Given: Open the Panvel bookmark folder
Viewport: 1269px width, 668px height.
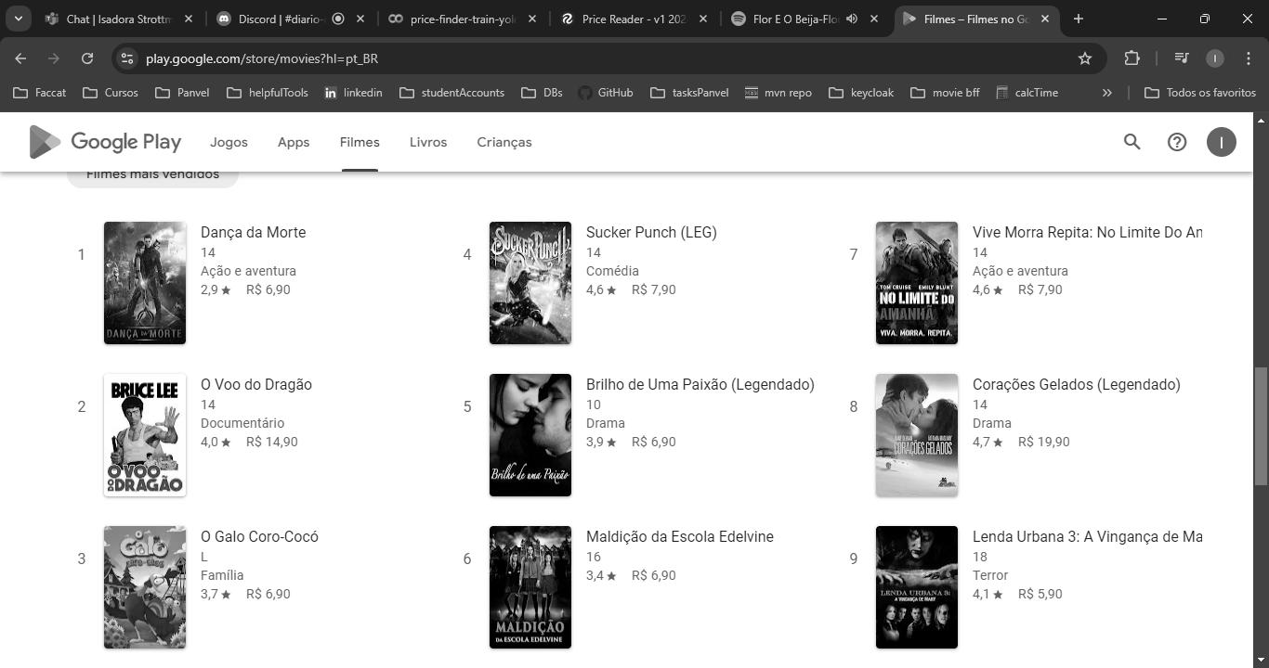Looking at the screenshot, I should click(x=182, y=93).
